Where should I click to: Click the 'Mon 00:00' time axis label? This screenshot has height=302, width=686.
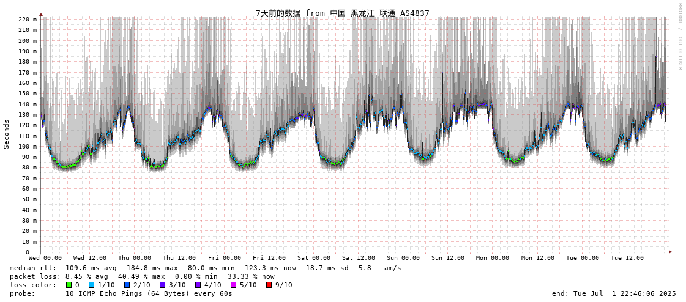[493, 258]
